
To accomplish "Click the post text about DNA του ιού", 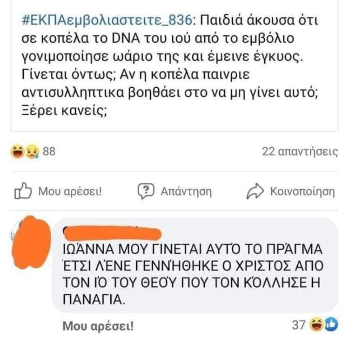I will tap(169, 65).
